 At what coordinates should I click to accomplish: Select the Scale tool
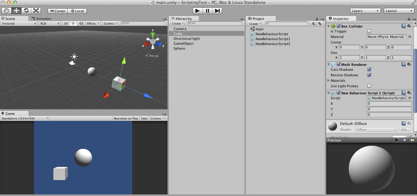click(36, 11)
